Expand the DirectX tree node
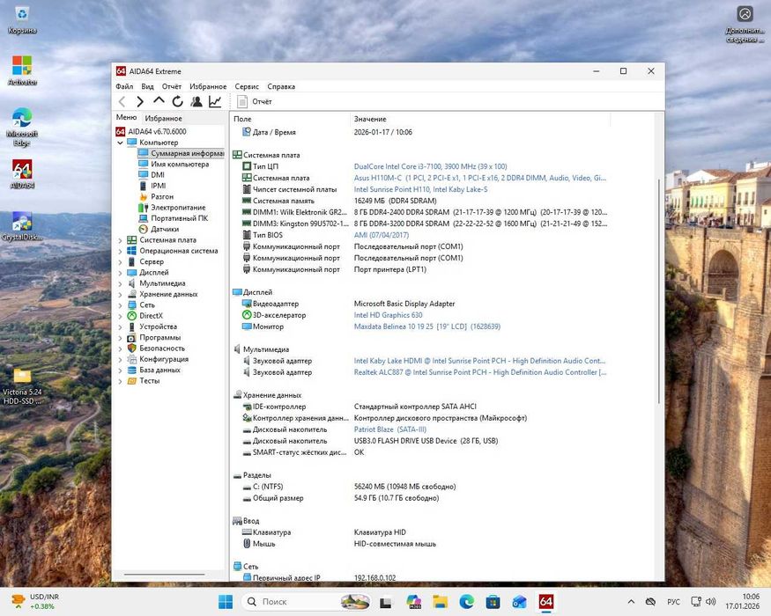Viewport: 771px width, 616px height. [x=120, y=316]
